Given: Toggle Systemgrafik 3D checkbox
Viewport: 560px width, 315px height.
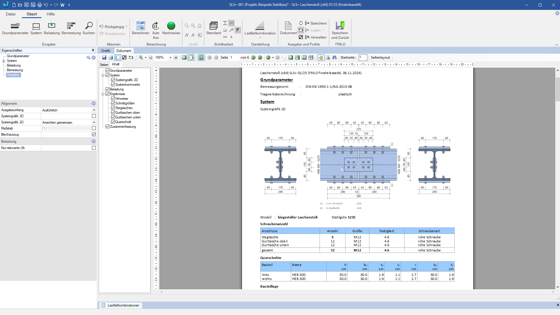Looking at the screenshot, I should click(x=94, y=116).
